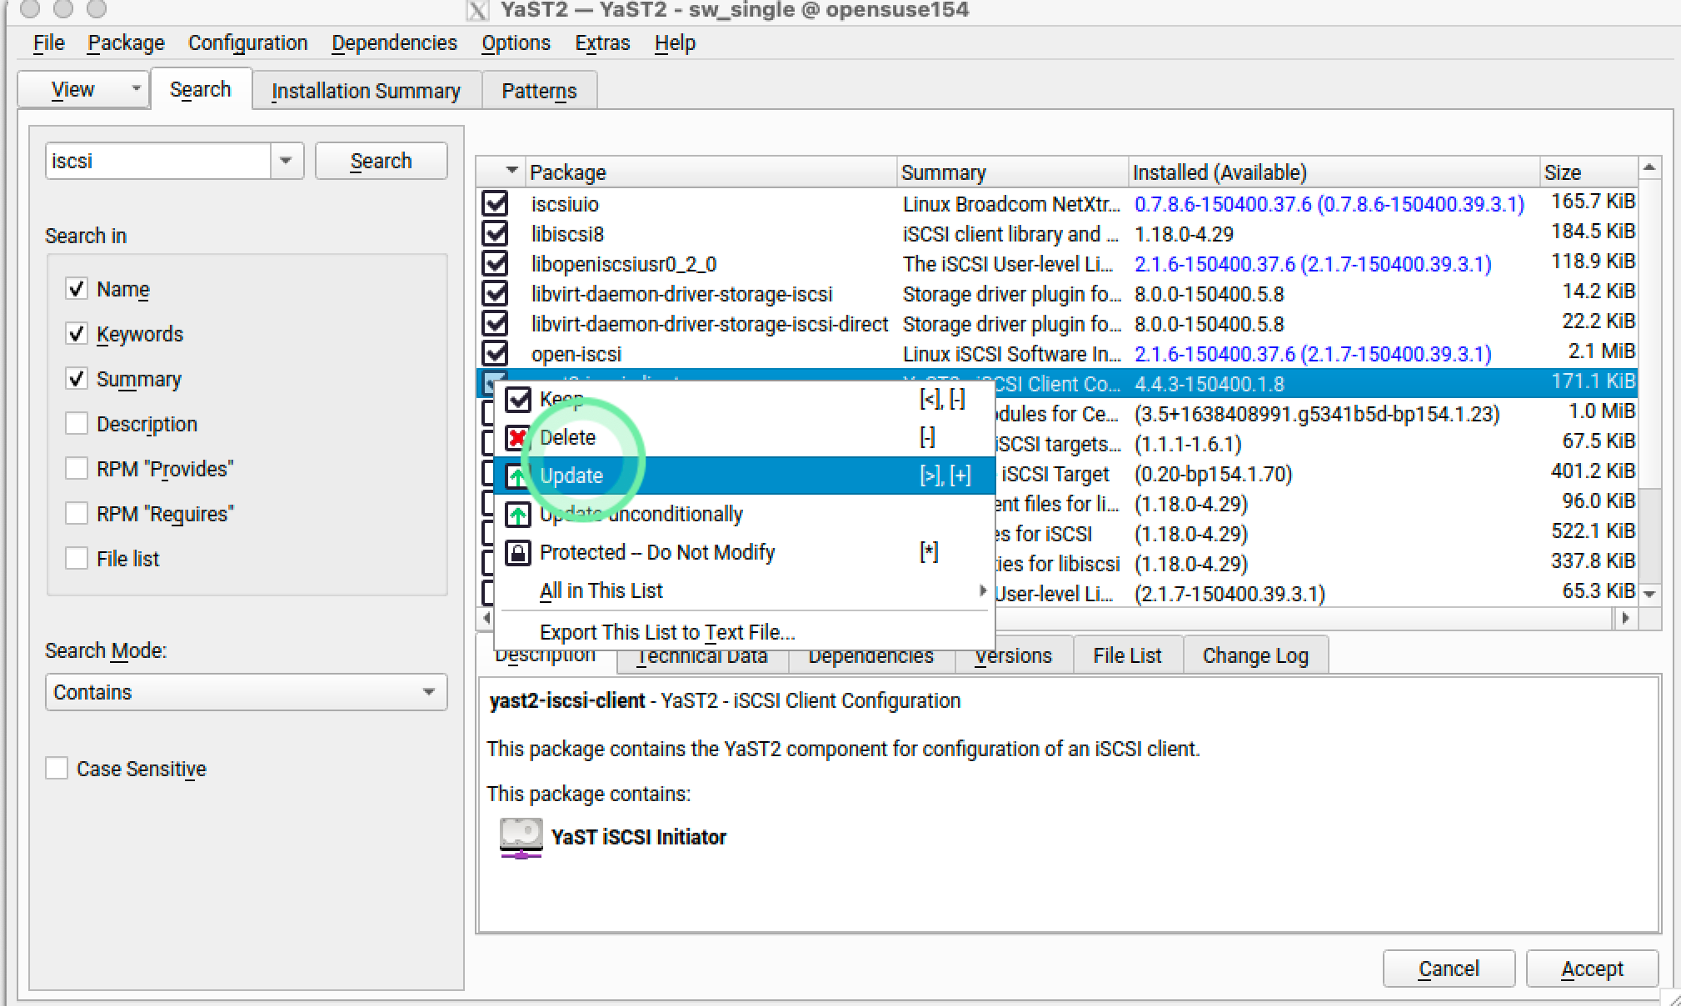This screenshot has height=1006, width=1681.
Task: Sort by Summary column header
Action: (x=1013, y=172)
